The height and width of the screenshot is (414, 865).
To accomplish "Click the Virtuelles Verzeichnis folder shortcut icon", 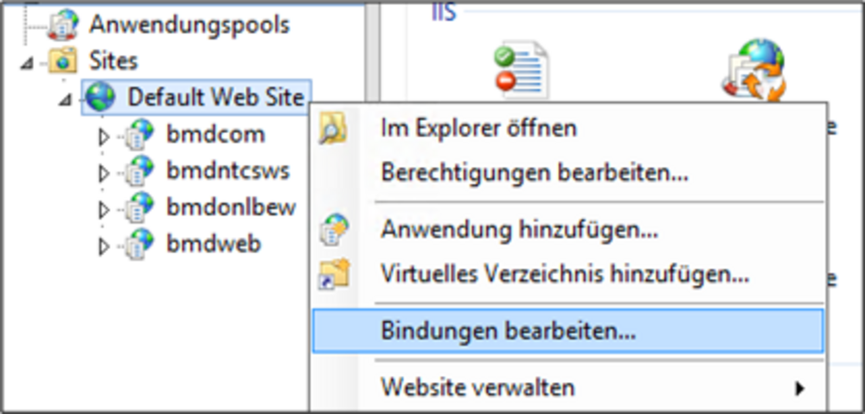I will click(x=333, y=275).
